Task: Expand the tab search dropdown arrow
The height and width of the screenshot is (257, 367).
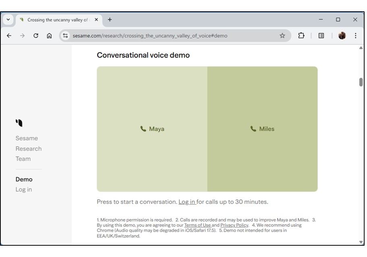Action: click(8, 20)
